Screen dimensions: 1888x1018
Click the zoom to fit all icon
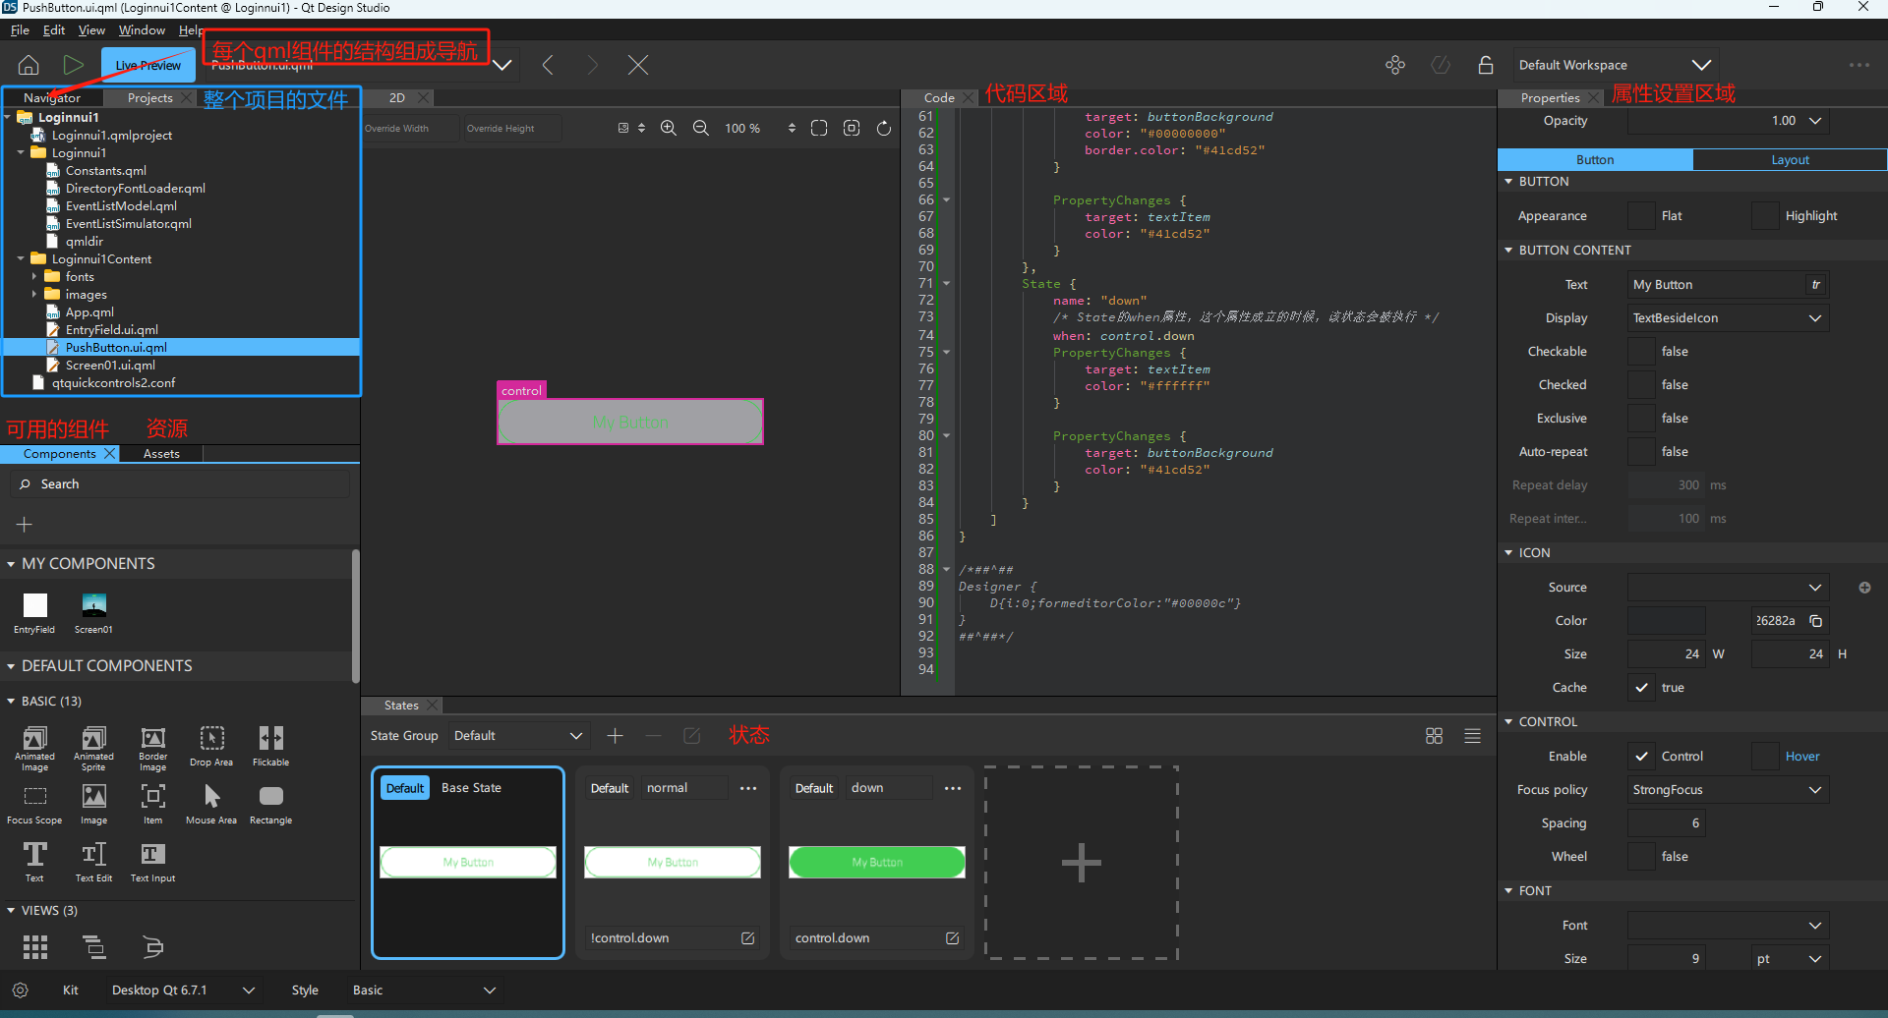click(819, 129)
